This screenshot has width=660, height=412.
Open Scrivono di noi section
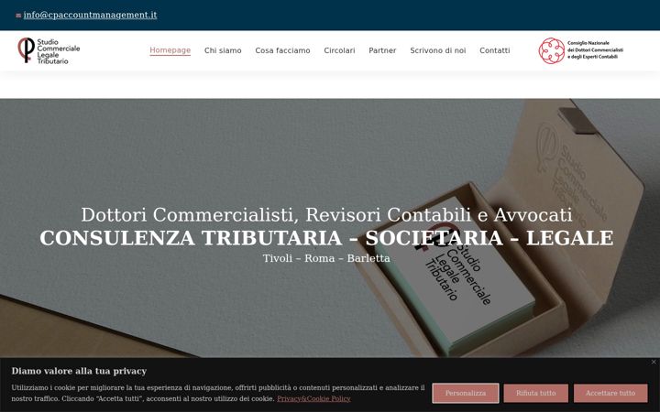coord(438,50)
